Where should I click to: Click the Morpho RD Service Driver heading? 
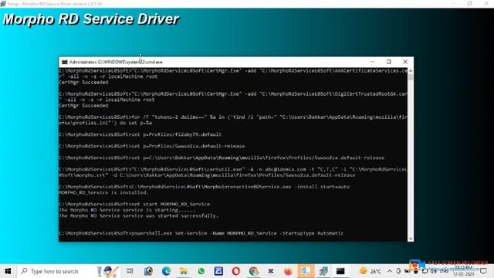91,19
